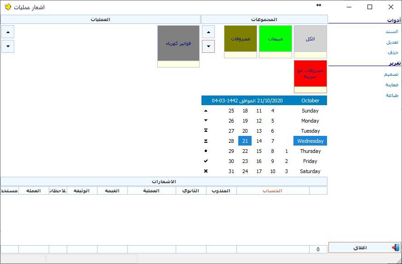The width and height of the screenshot is (402, 264).
Task: Click the اغلاق close button
Action: 365,247
